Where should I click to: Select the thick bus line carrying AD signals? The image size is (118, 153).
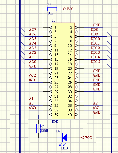(20, 76)
